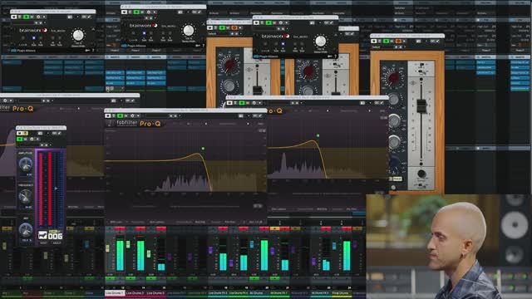Viewport: 532px width, 299px height.
Task: Click the first toolbar icon in right channel strip window
Action: tap(374, 42)
